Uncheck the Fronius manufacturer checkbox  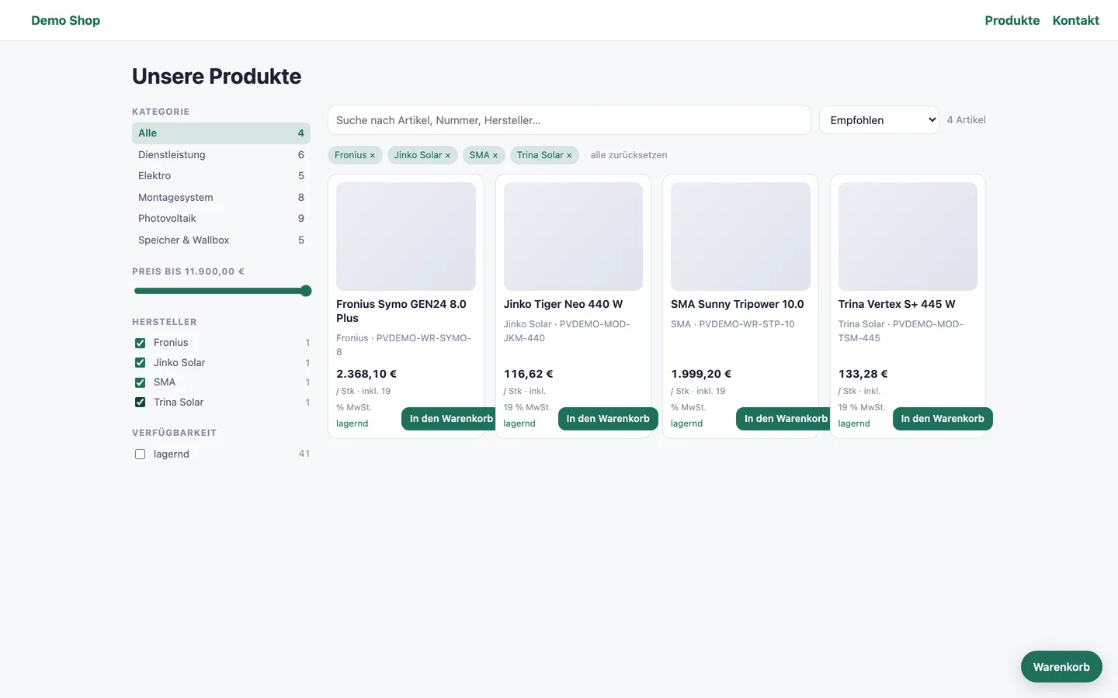coord(140,343)
